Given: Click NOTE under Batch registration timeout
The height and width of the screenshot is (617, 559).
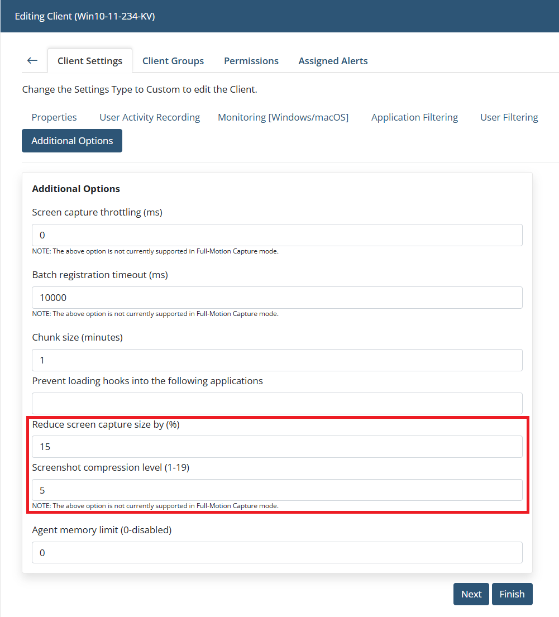Looking at the screenshot, I should point(155,314).
